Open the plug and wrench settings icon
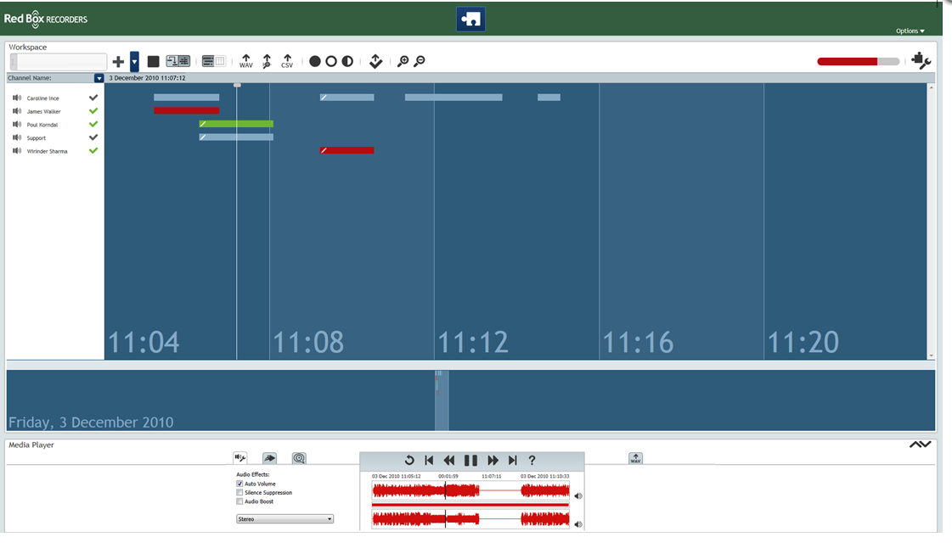Screen dimensions: 952x543 coord(921,60)
